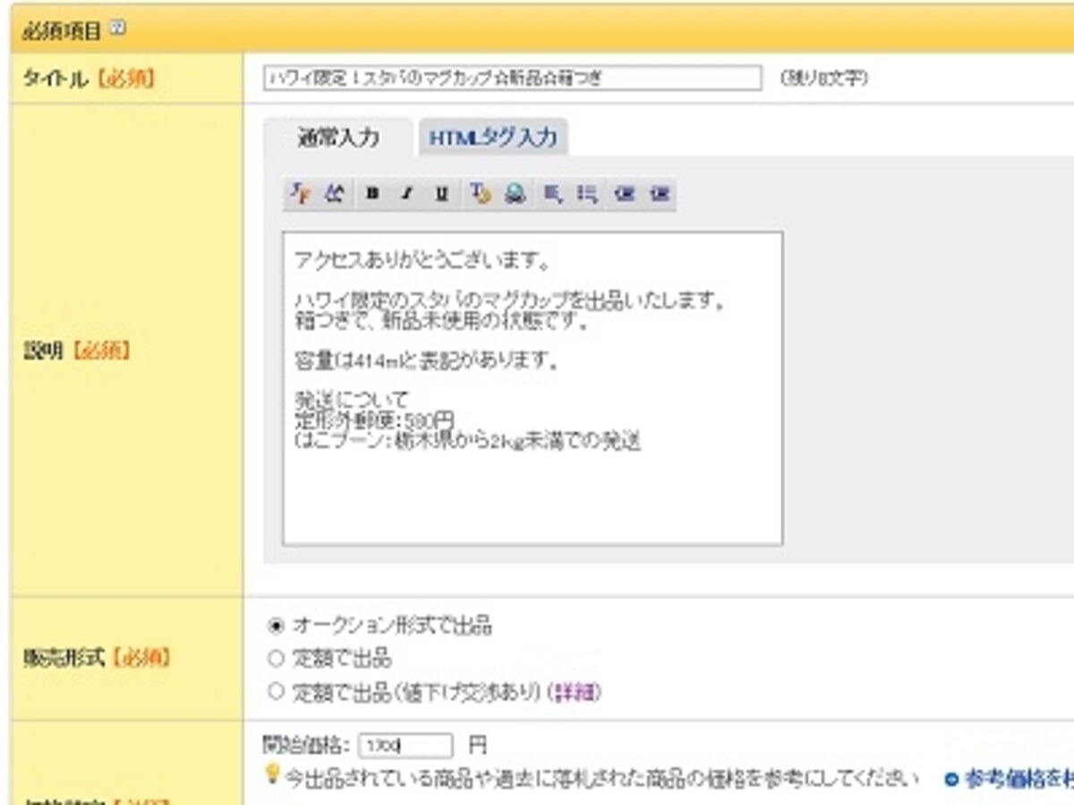Viewport: 1074px width, 805px height.
Task: Click the タイトル【必須】 label
Action: pos(88,79)
